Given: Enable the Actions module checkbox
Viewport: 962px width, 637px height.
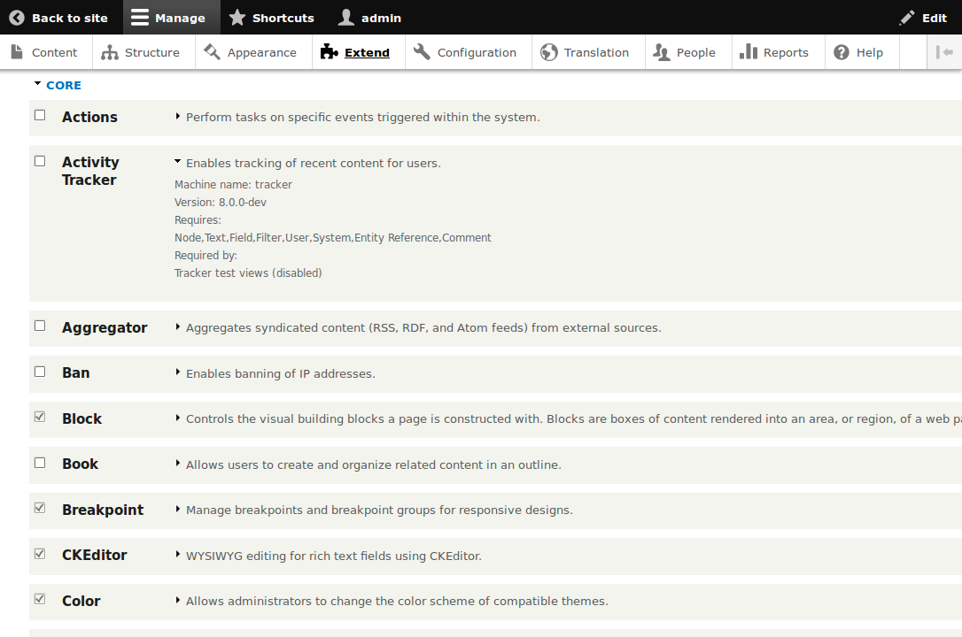Looking at the screenshot, I should point(40,115).
